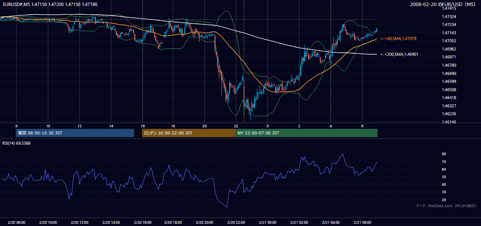Image resolution: width=481 pixels, height=226 pixels.
Task: Click price axis value 1.46327
Action: tap(449, 106)
